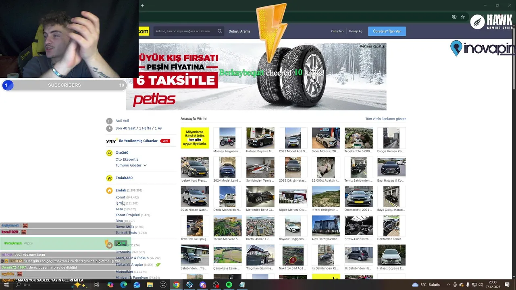Open a new browser tab
Viewport: 516px width, 290px height.
[142, 5]
